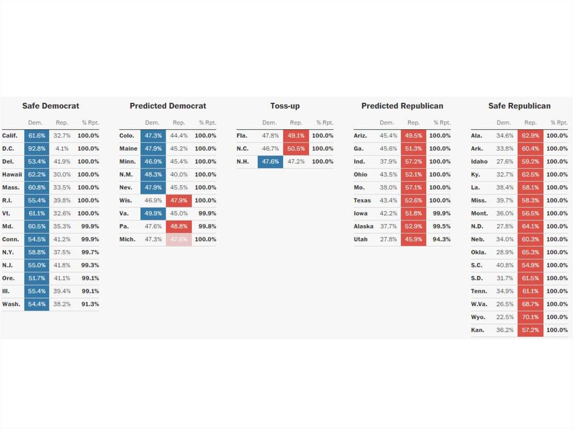Viewport: 573px width, 429px height.
Task: Click the Rep. column header under Toss-up
Action: [x=296, y=122]
